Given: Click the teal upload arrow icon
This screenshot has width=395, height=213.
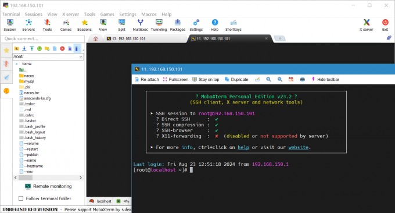Looking at the screenshot, I should tap(32, 48).
